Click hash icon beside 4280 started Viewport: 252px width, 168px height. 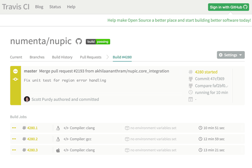(190, 72)
